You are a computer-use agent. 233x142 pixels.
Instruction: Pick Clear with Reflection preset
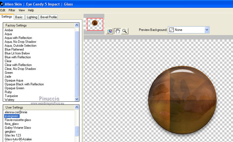18,65
